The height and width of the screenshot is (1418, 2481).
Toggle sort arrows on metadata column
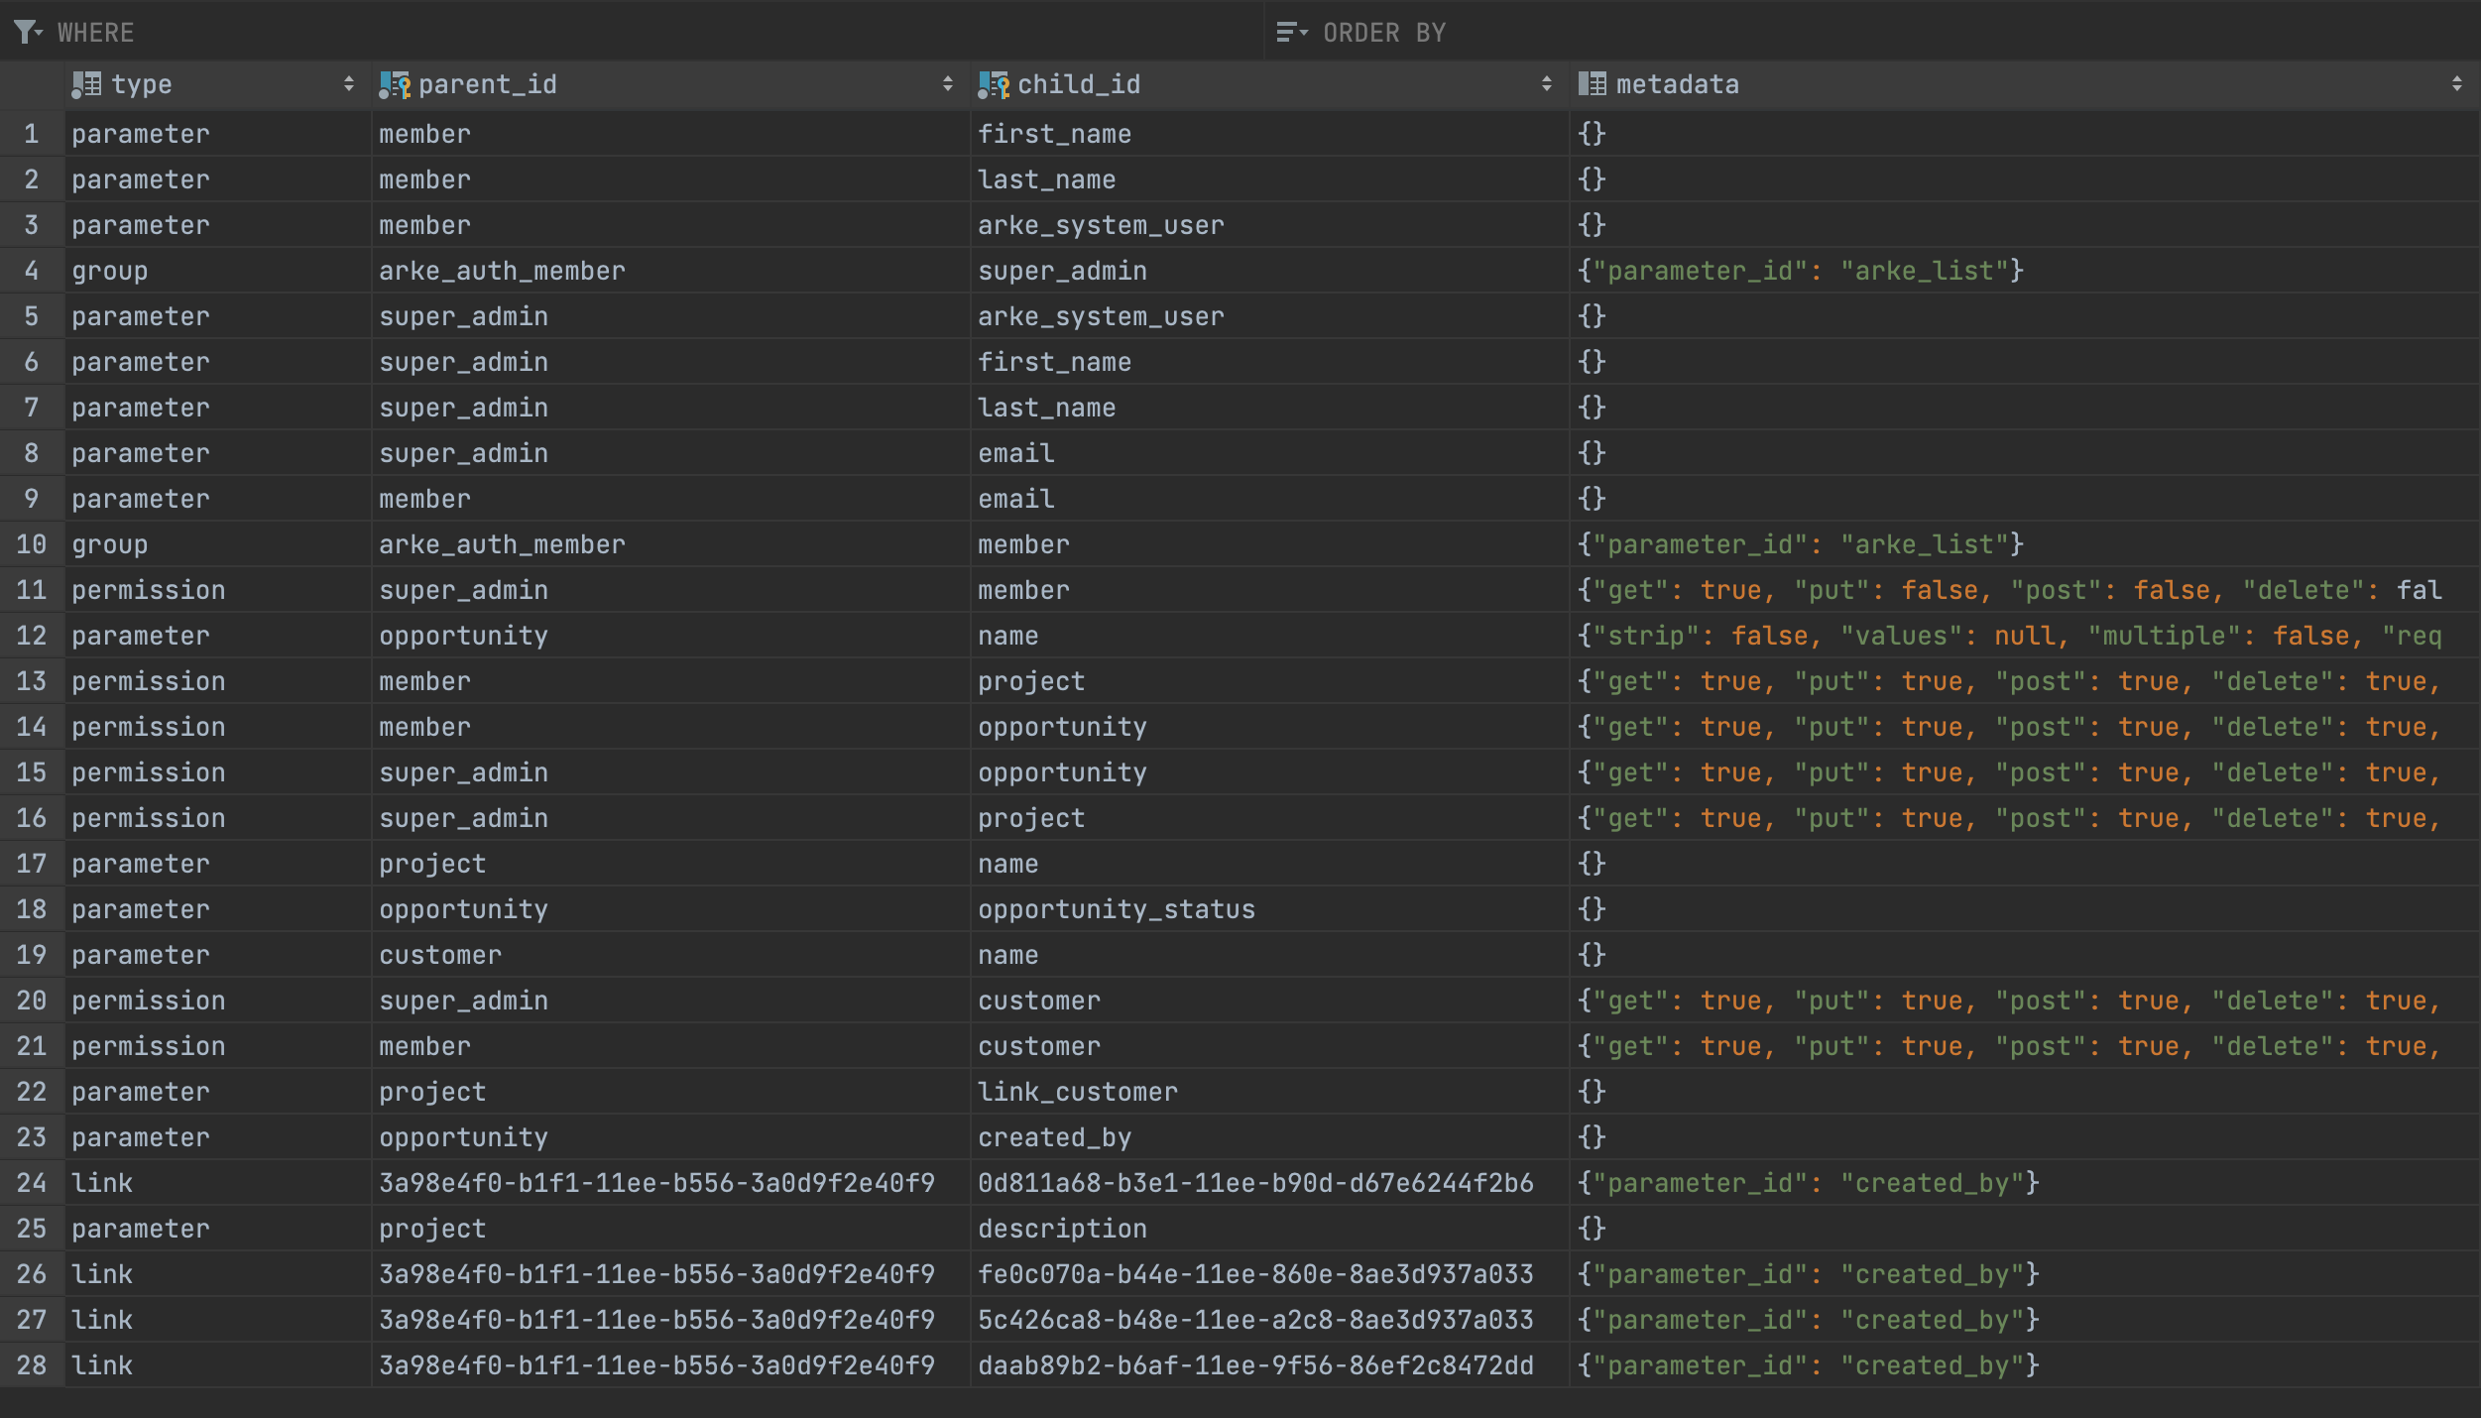[2457, 84]
